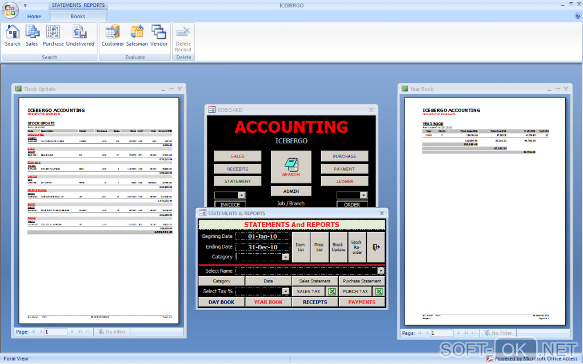583x364 pixels.
Task: Switch to the Books tab
Action: click(x=78, y=17)
